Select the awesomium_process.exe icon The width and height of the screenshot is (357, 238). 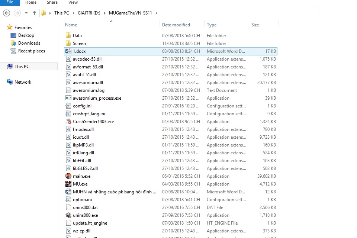[x=68, y=98]
